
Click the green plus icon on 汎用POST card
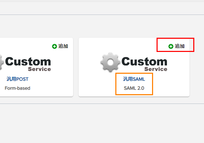[x=54, y=46]
